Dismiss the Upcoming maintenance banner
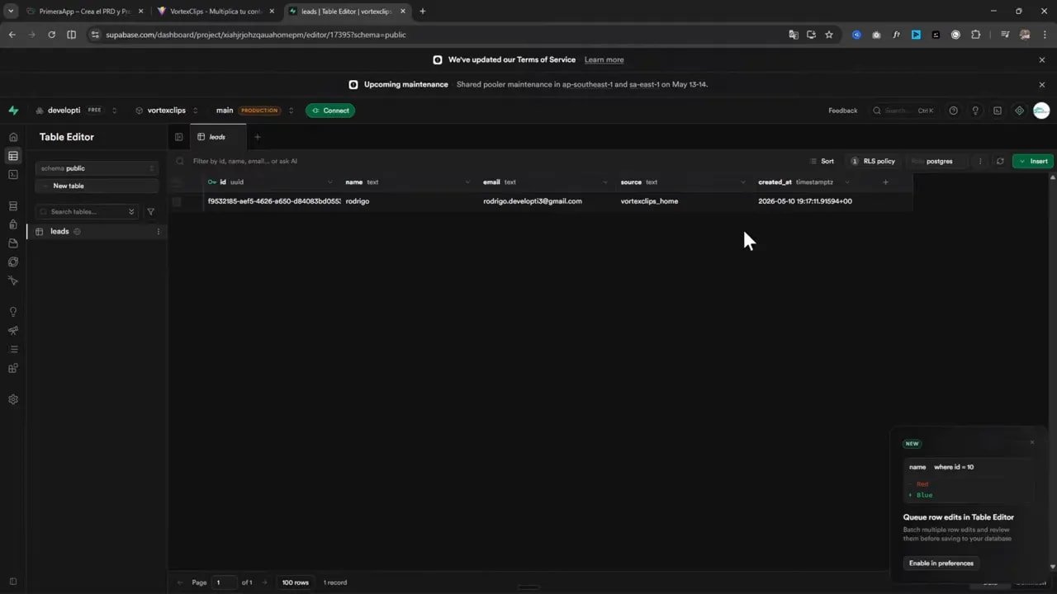Viewport: 1057px width, 594px height. tap(1042, 85)
